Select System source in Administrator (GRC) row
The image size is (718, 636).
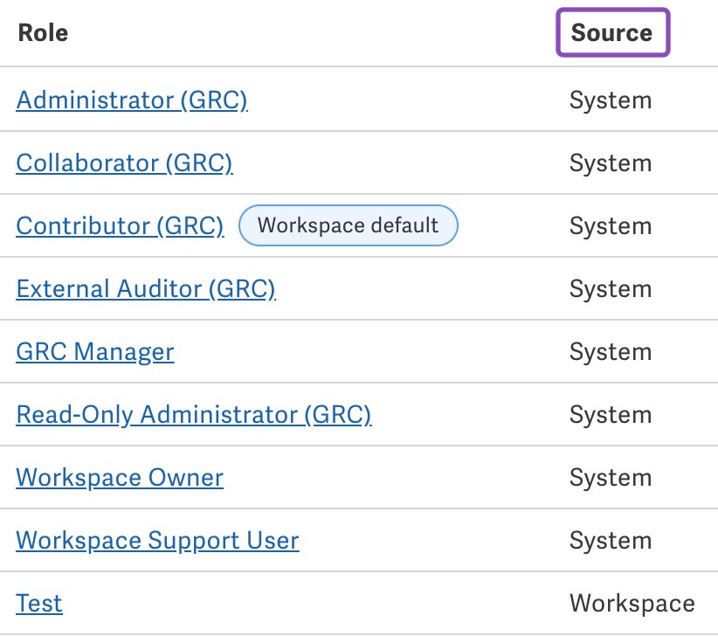(x=611, y=100)
